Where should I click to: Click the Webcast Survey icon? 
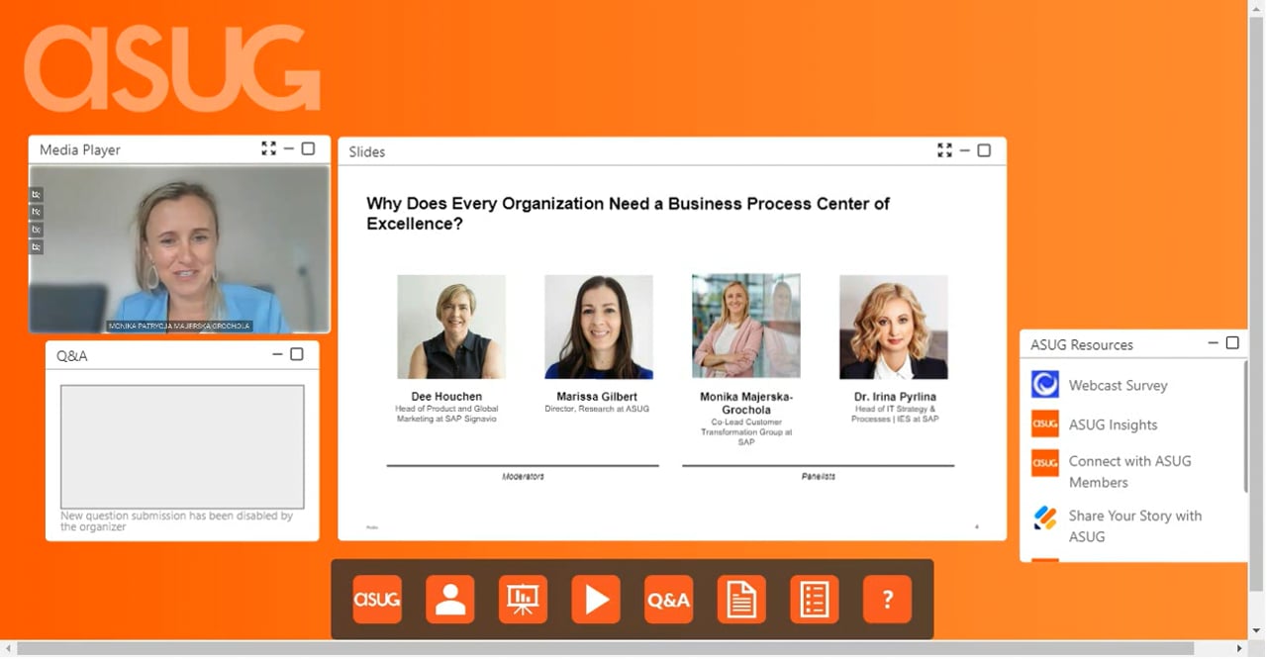(1044, 384)
